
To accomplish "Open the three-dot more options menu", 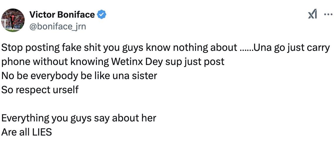I will (327, 14).
